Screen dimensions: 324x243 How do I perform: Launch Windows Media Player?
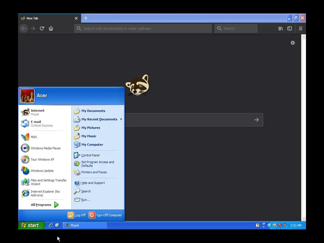(45, 148)
